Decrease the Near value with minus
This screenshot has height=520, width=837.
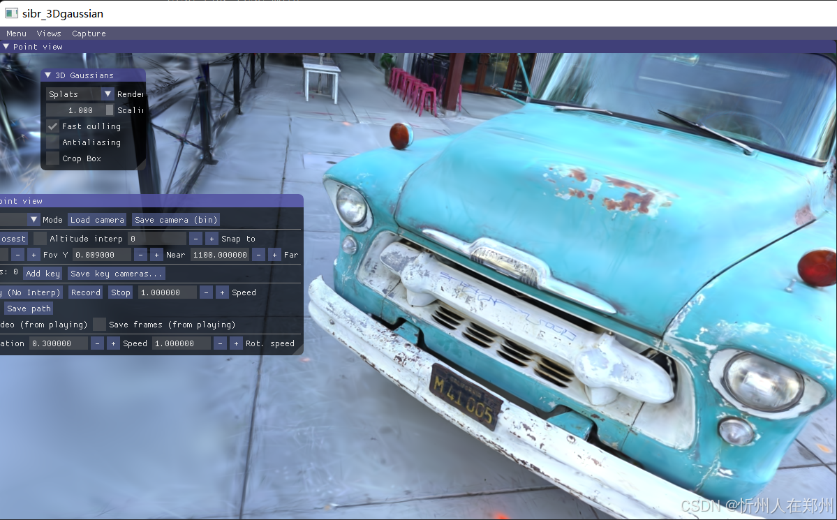coord(140,255)
